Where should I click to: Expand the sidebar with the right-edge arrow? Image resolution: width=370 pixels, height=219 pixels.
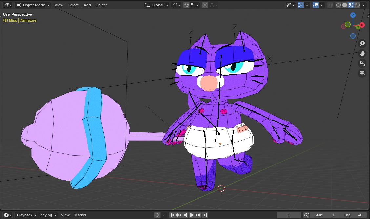point(368,16)
